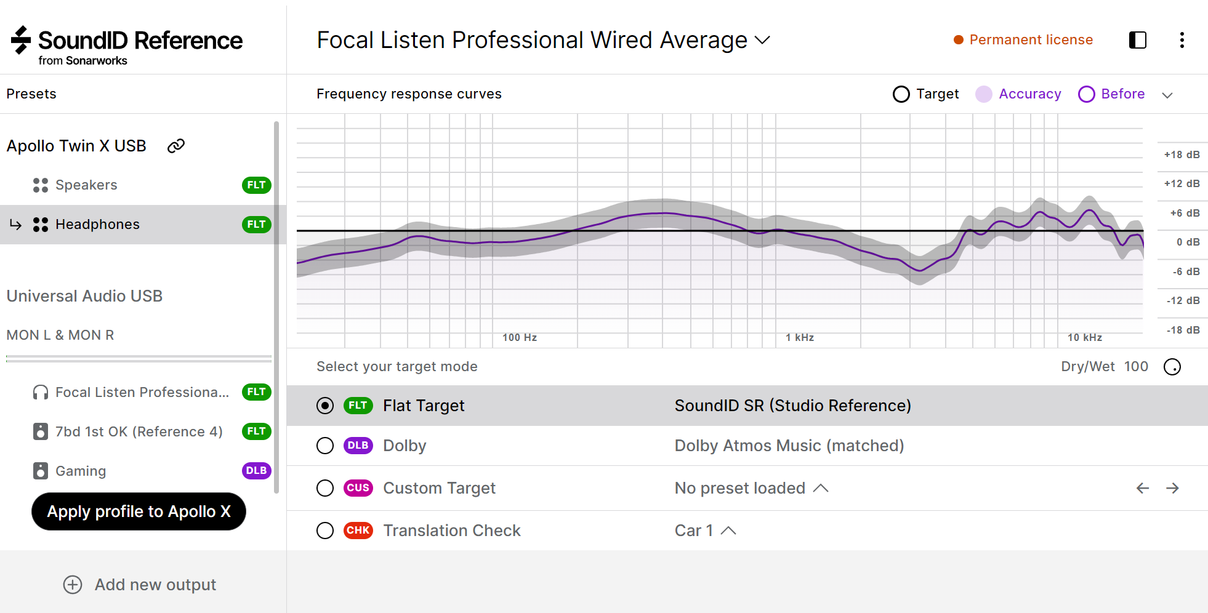Click the FLT badge on the Headphones row
The width and height of the screenshot is (1208, 613).
coord(257,225)
